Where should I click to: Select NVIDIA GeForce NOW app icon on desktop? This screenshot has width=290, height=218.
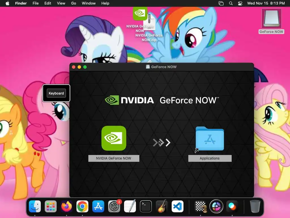click(140, 14)
